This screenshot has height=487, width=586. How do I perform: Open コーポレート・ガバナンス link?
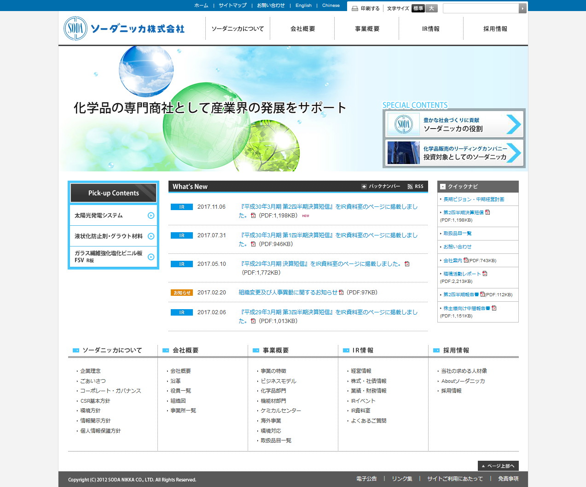point(110,391)
